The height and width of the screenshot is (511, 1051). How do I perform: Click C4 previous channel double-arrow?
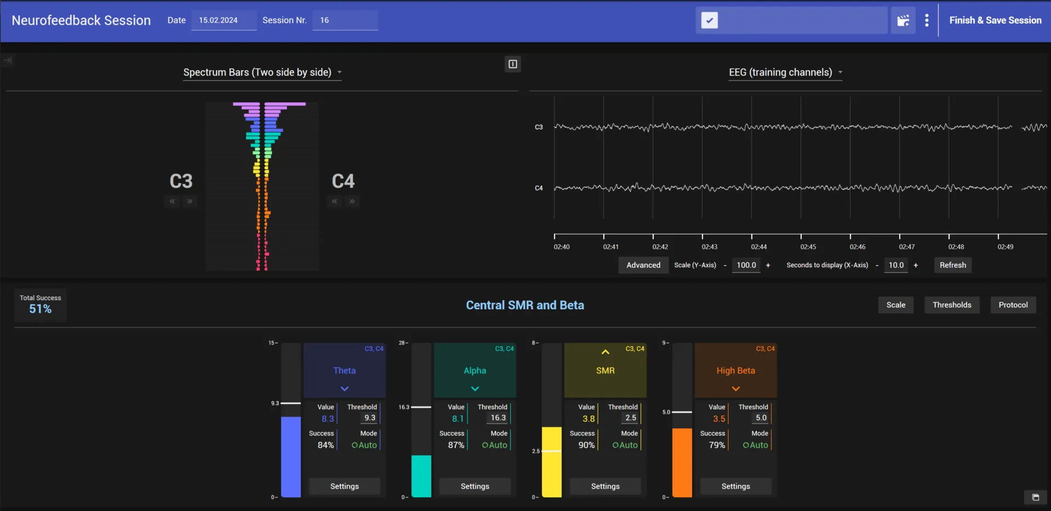click(x=334, y=202)
